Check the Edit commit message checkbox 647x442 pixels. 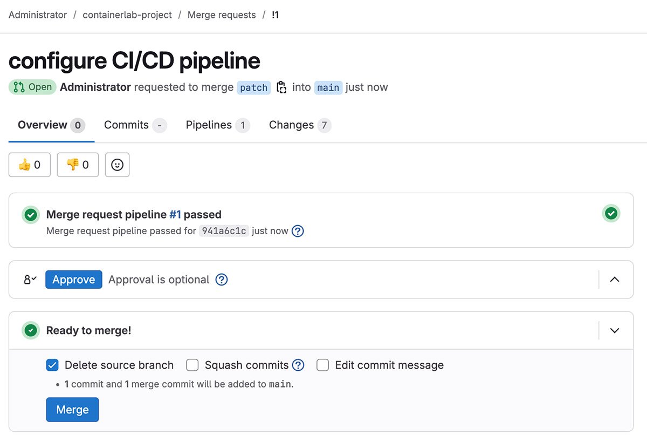click(x=322, y=365)
